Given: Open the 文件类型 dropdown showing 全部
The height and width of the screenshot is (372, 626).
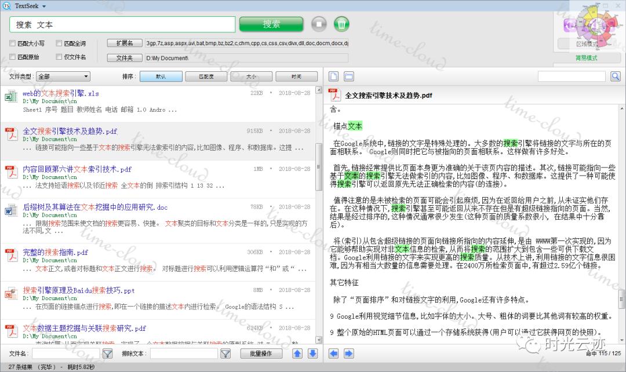Looking at the screenshot, I should tap(64, 76).
